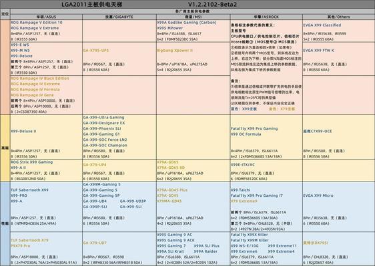Click 'GA-X99M-Gaming 5' text
Image resolution: width=375 pixels, height=266 pixels.
[x=102, y=184]
